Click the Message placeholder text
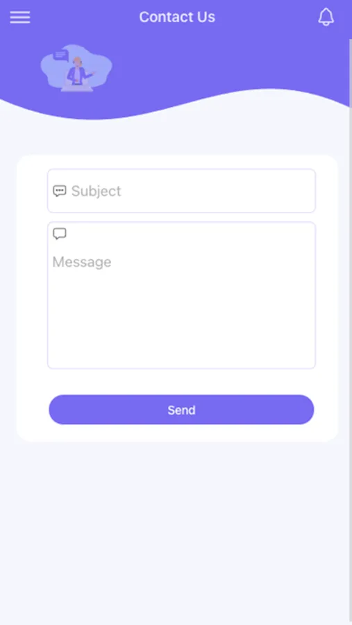352x625 pixels. tap(82, 262)
